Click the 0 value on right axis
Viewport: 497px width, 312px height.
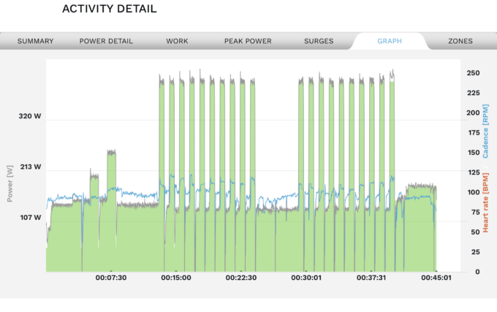tap(477, 272)
